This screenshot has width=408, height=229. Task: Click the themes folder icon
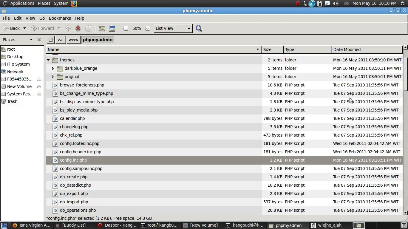pos(55,60)
